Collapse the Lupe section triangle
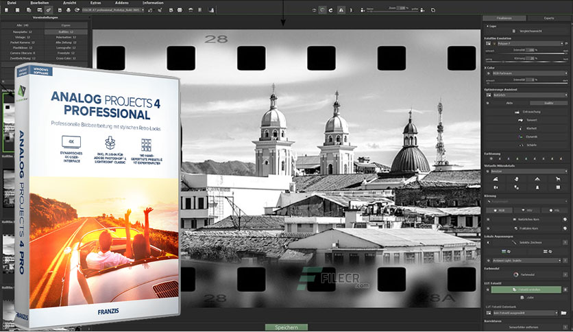The image size is (573, 332). (487, 26)
